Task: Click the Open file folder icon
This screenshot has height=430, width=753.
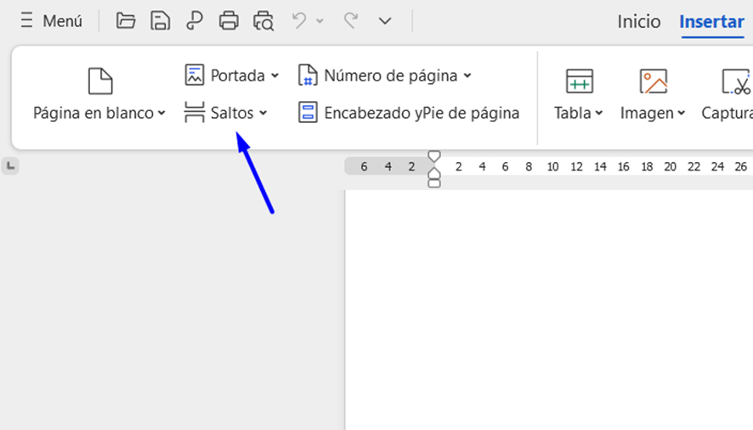Action: point(126,21)
